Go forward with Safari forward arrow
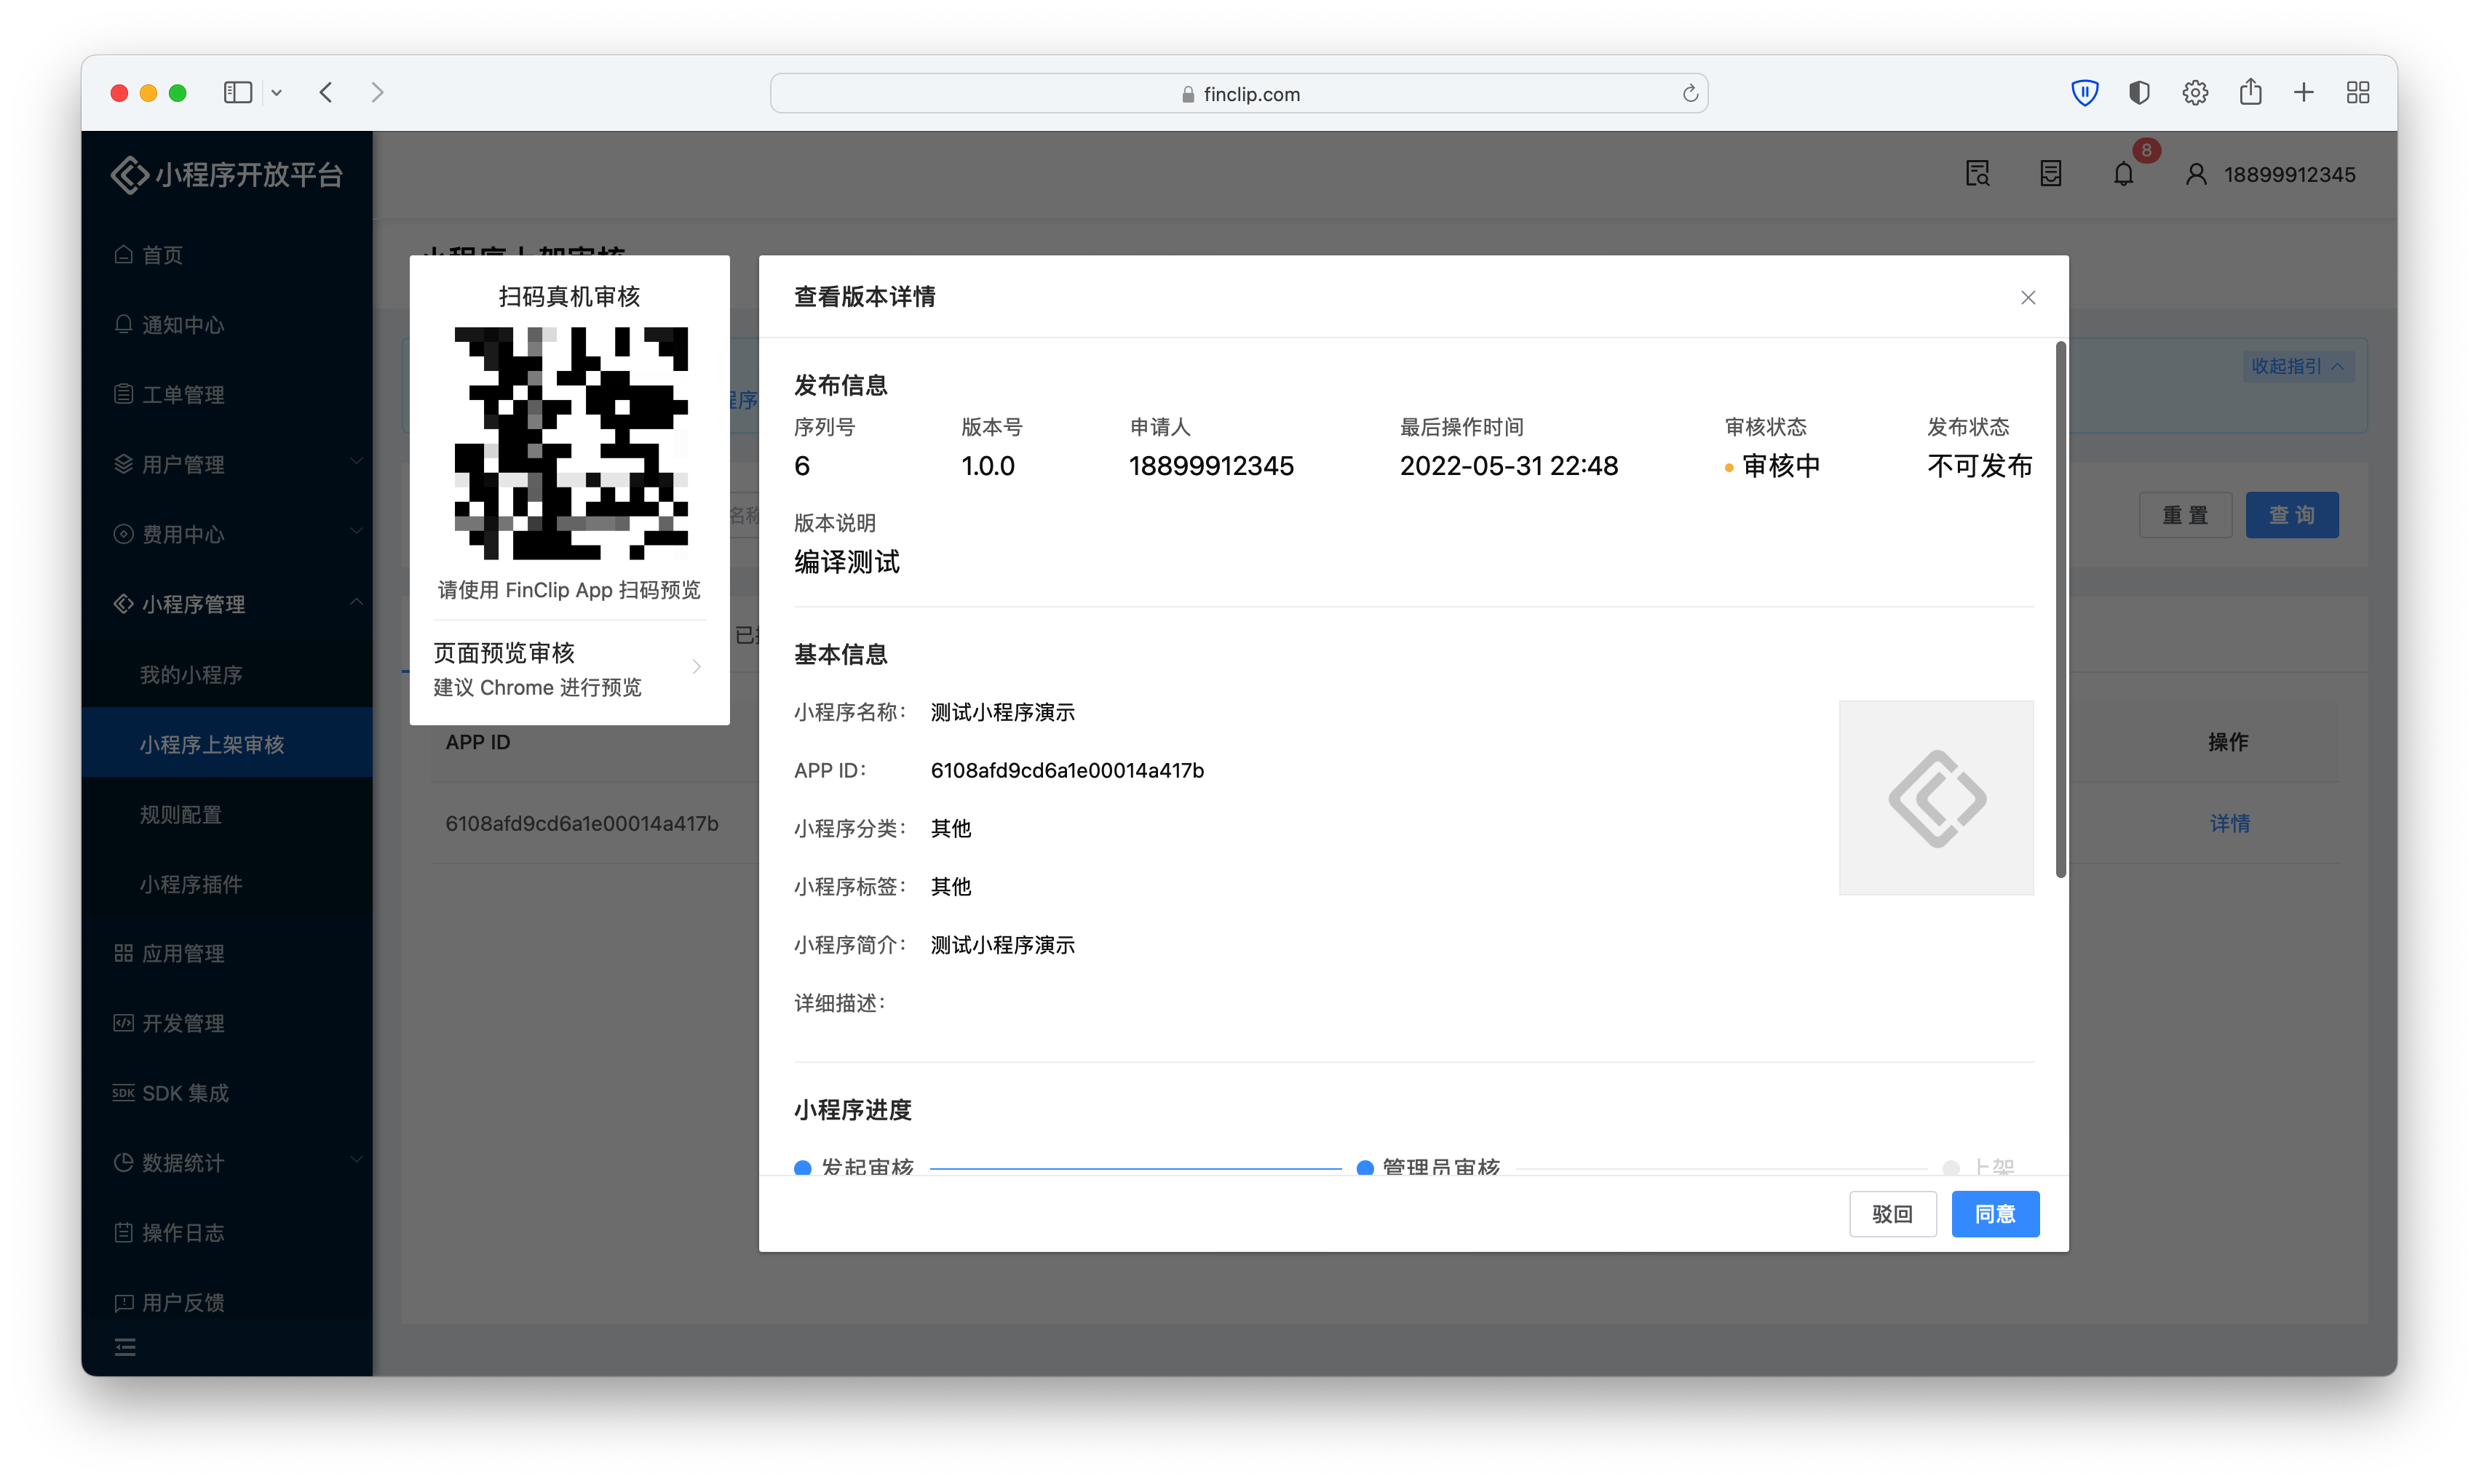The image size is (2479, 1484). 377,93
